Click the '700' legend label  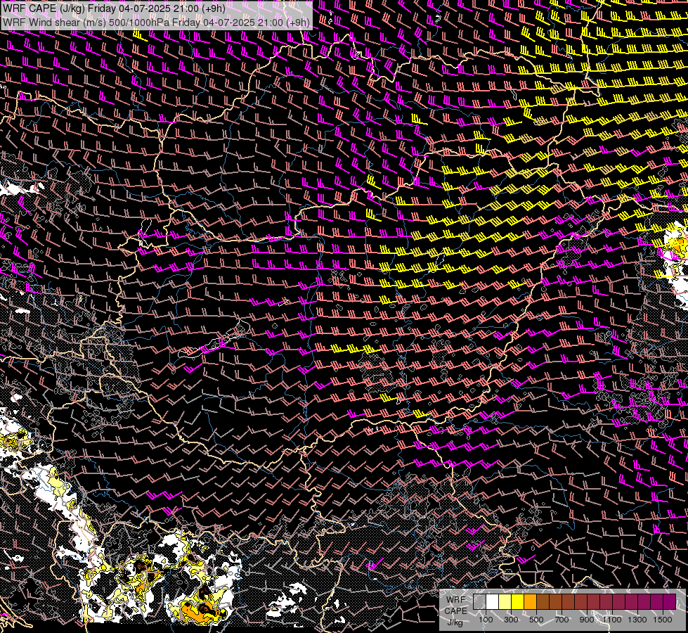[562, 620]
